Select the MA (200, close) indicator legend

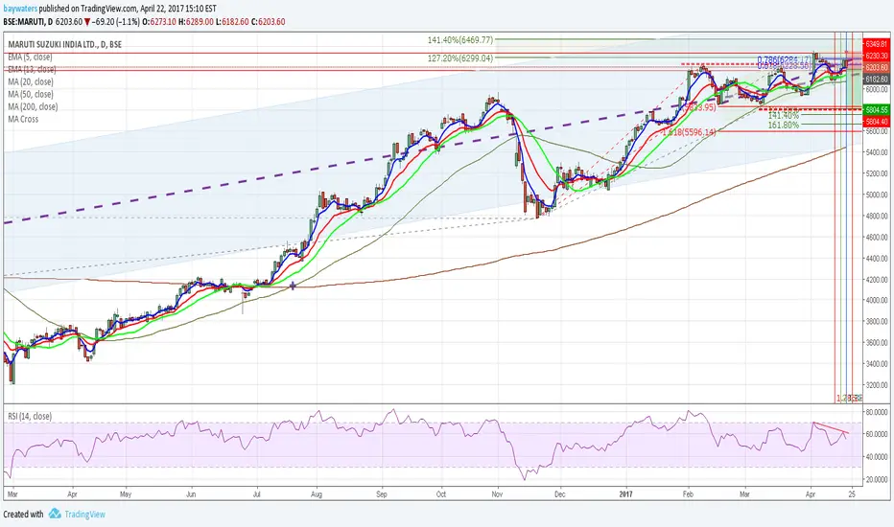(x=33, y=106)
